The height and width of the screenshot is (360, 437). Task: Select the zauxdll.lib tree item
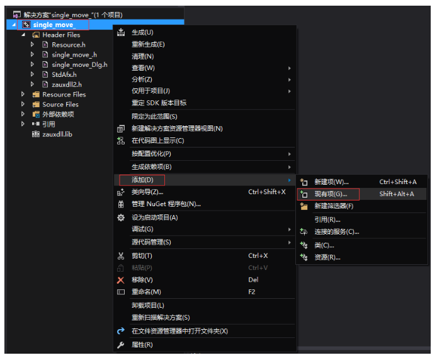click(57, 134)
